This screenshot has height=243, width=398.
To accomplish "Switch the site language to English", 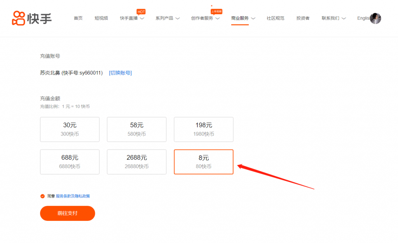I will click(x=362, y=18).
